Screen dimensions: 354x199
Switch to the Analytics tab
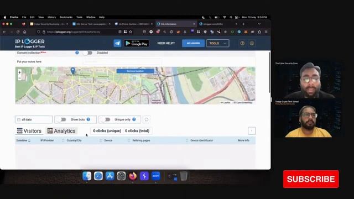coord(61,131)
